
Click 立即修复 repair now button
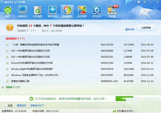click(146, 28)
